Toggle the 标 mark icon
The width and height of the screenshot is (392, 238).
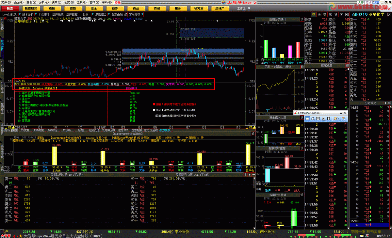(314, 14)
